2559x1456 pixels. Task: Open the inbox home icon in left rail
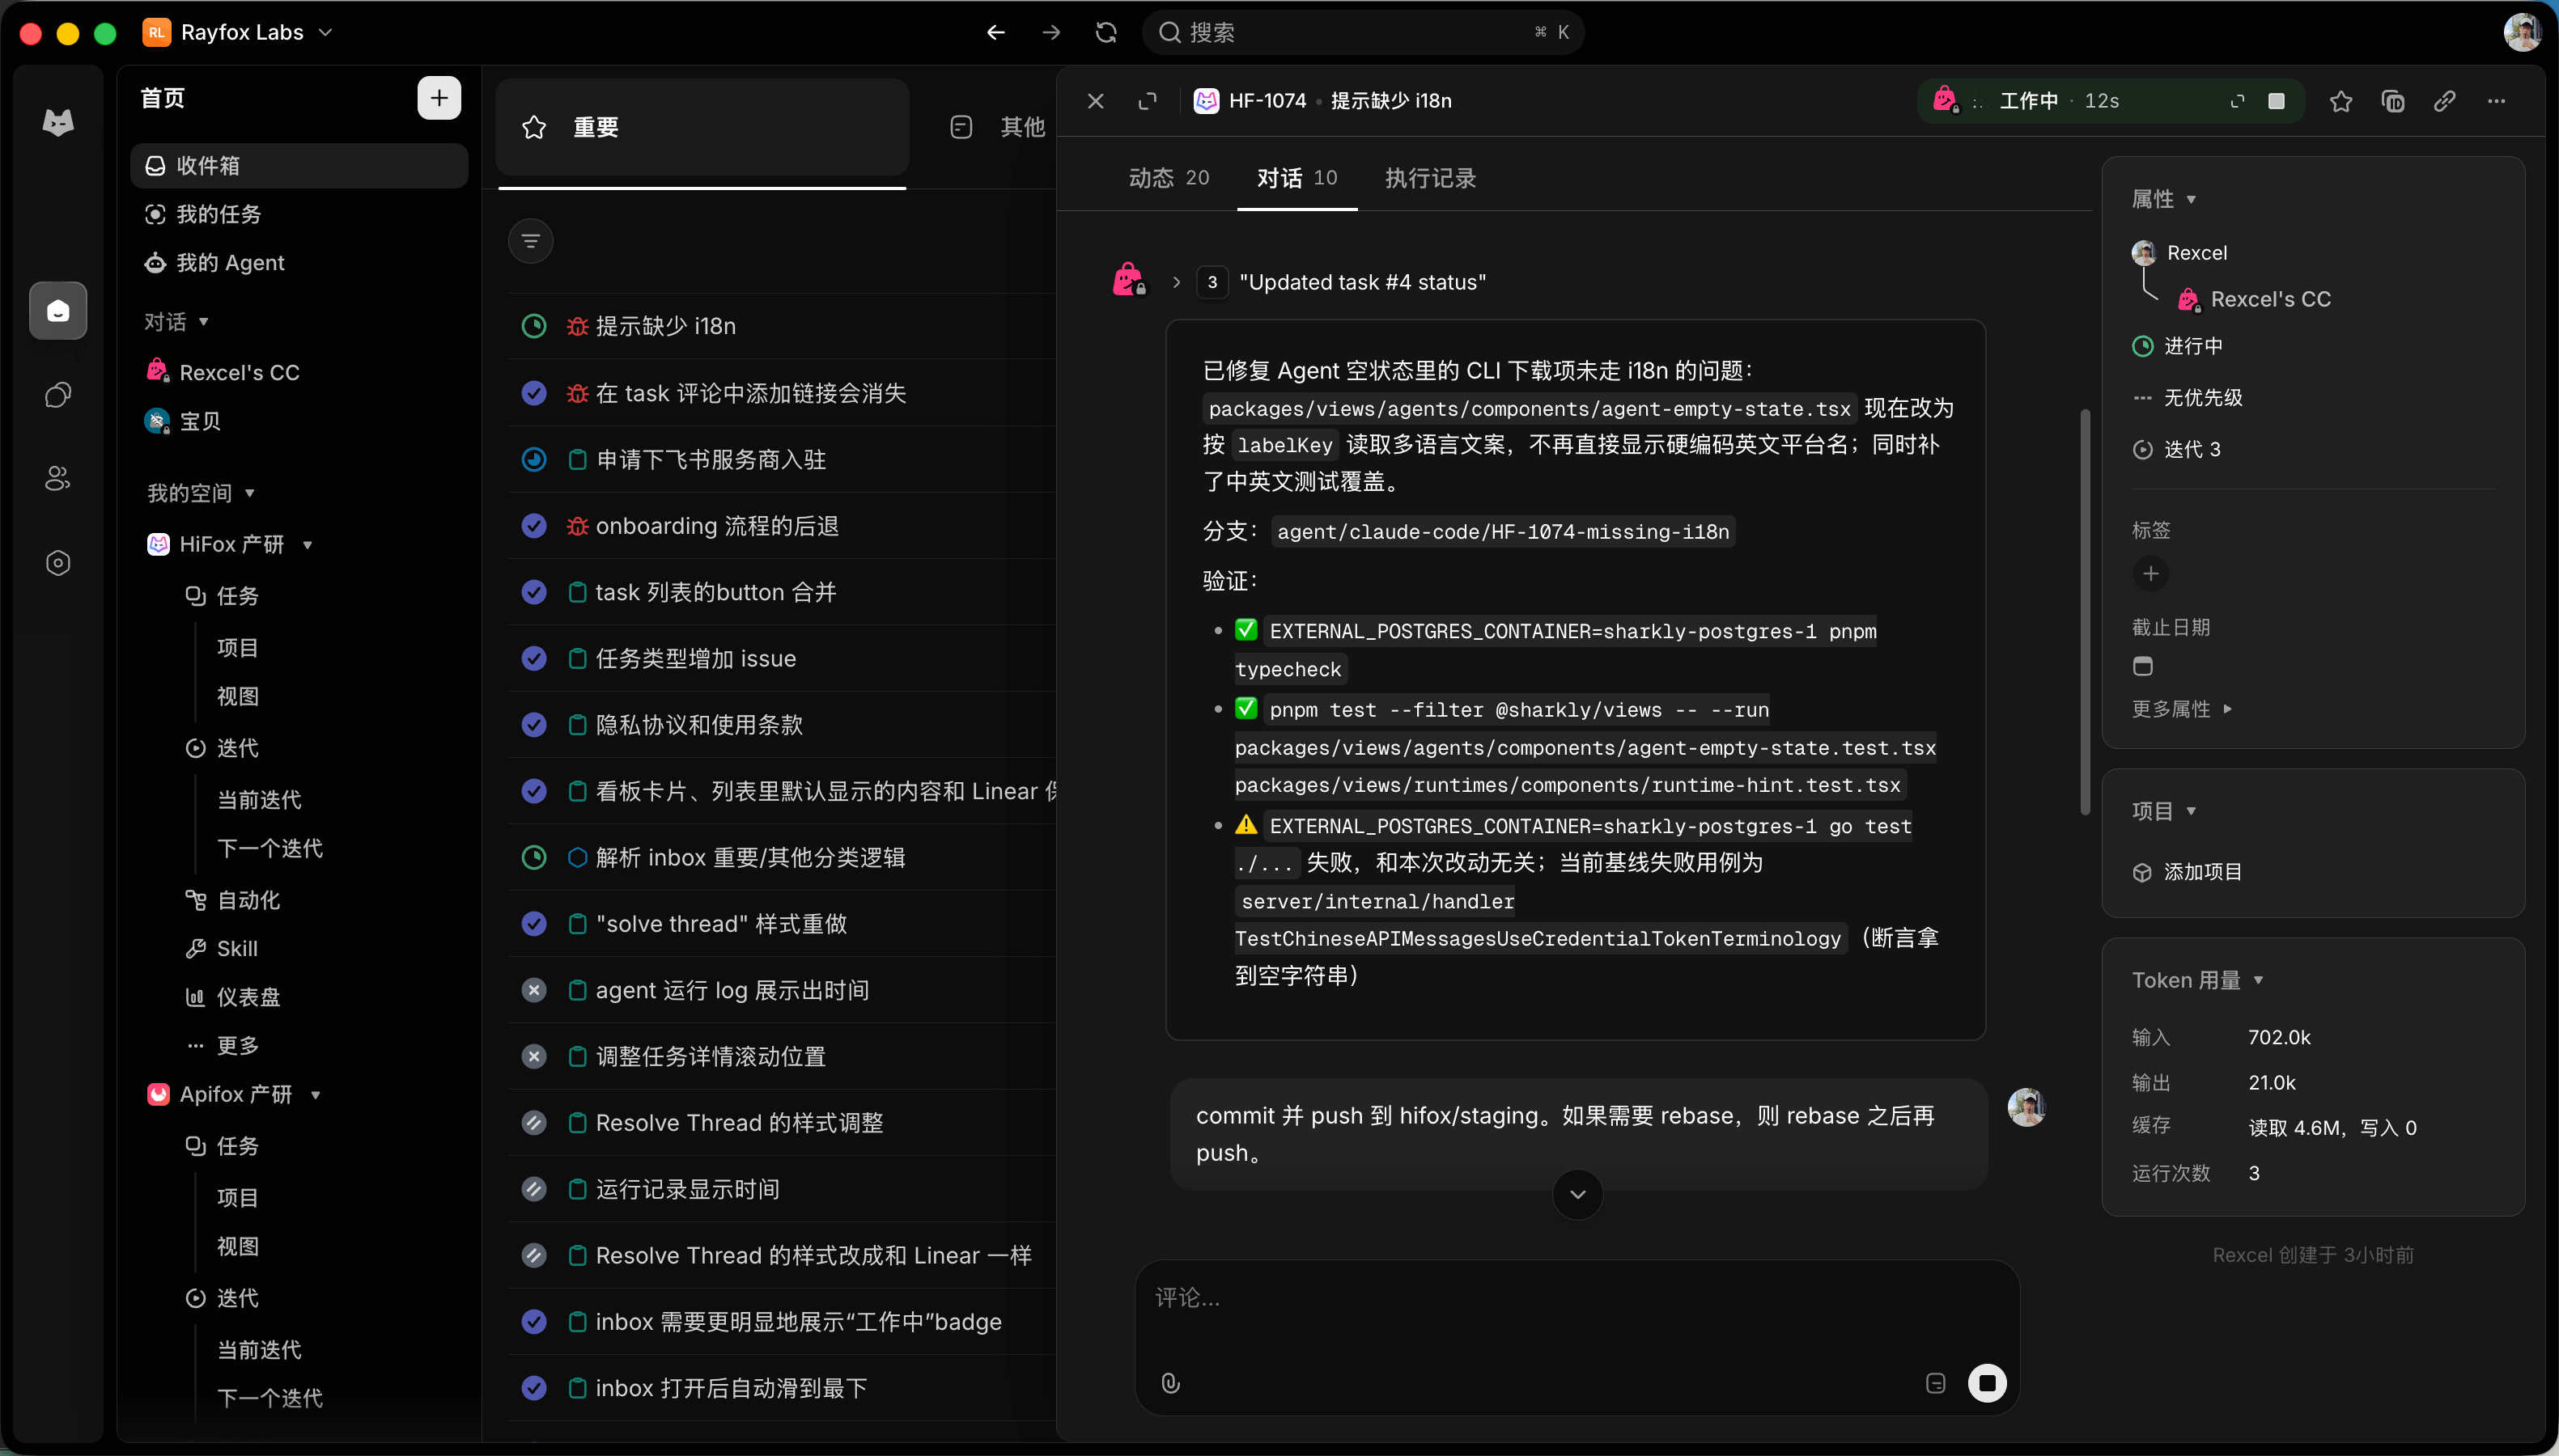(x=58, y=311)
